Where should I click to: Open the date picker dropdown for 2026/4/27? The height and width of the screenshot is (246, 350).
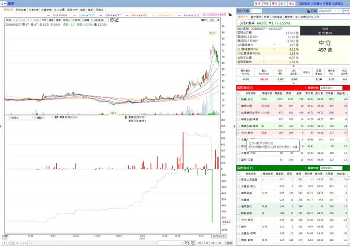335,11
